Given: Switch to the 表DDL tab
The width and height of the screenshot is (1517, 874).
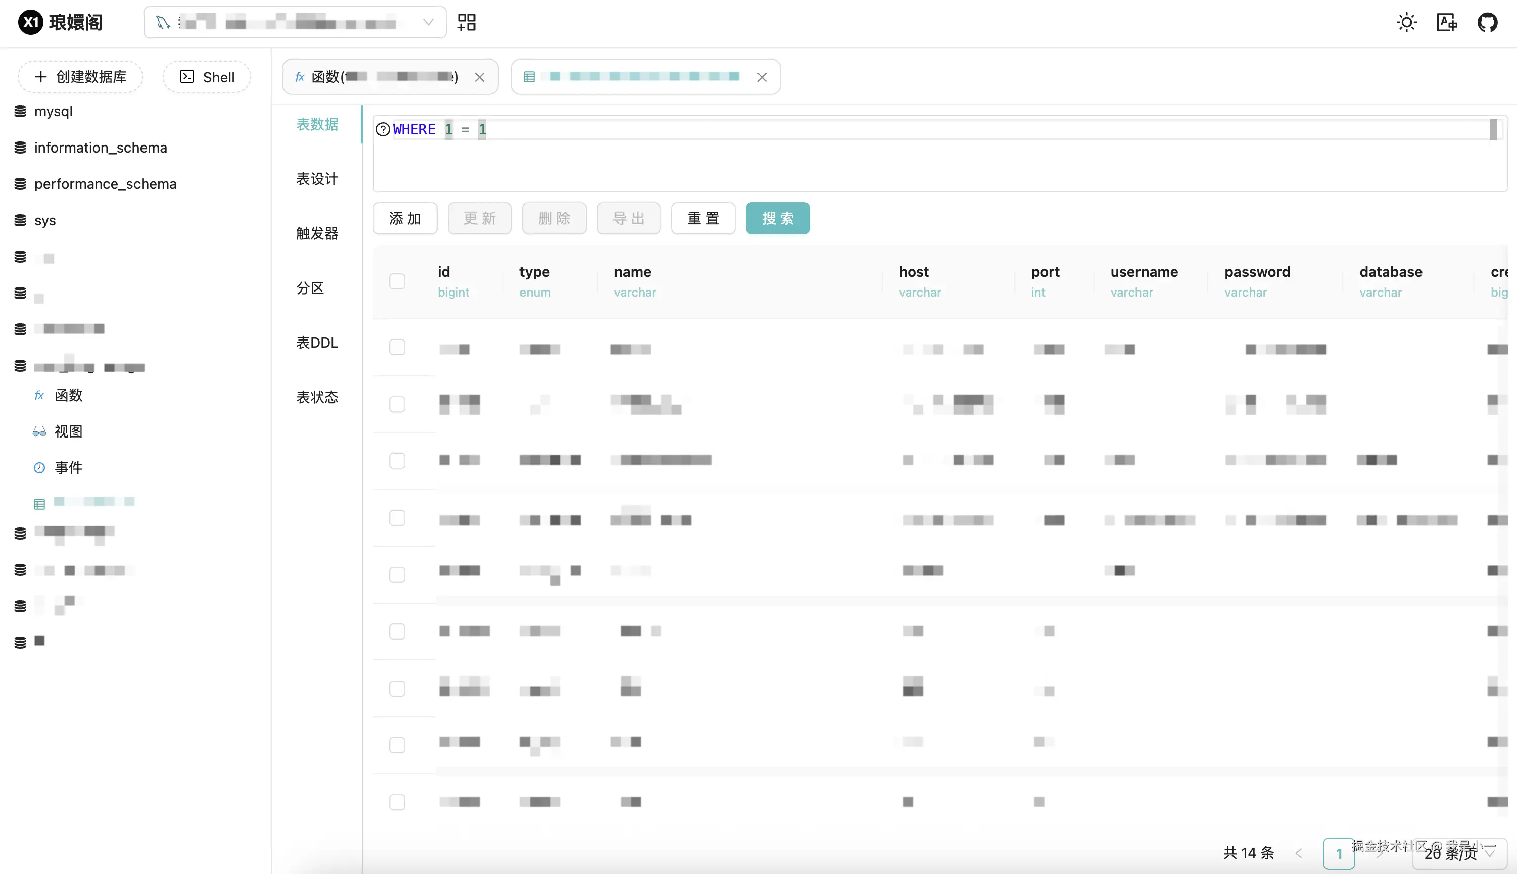Looking at the screenshot, I should pos(317,343).
